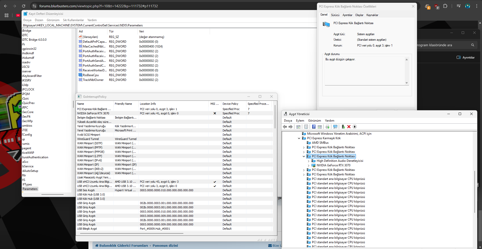This screenshot has height=249, width=482.
Task: Open the Sık Kullanılanlar menu in registry editor
Action: point(73,20)
